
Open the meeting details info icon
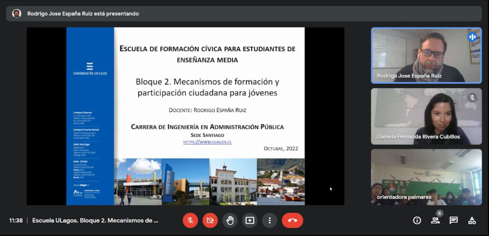(x=417, y=220)
